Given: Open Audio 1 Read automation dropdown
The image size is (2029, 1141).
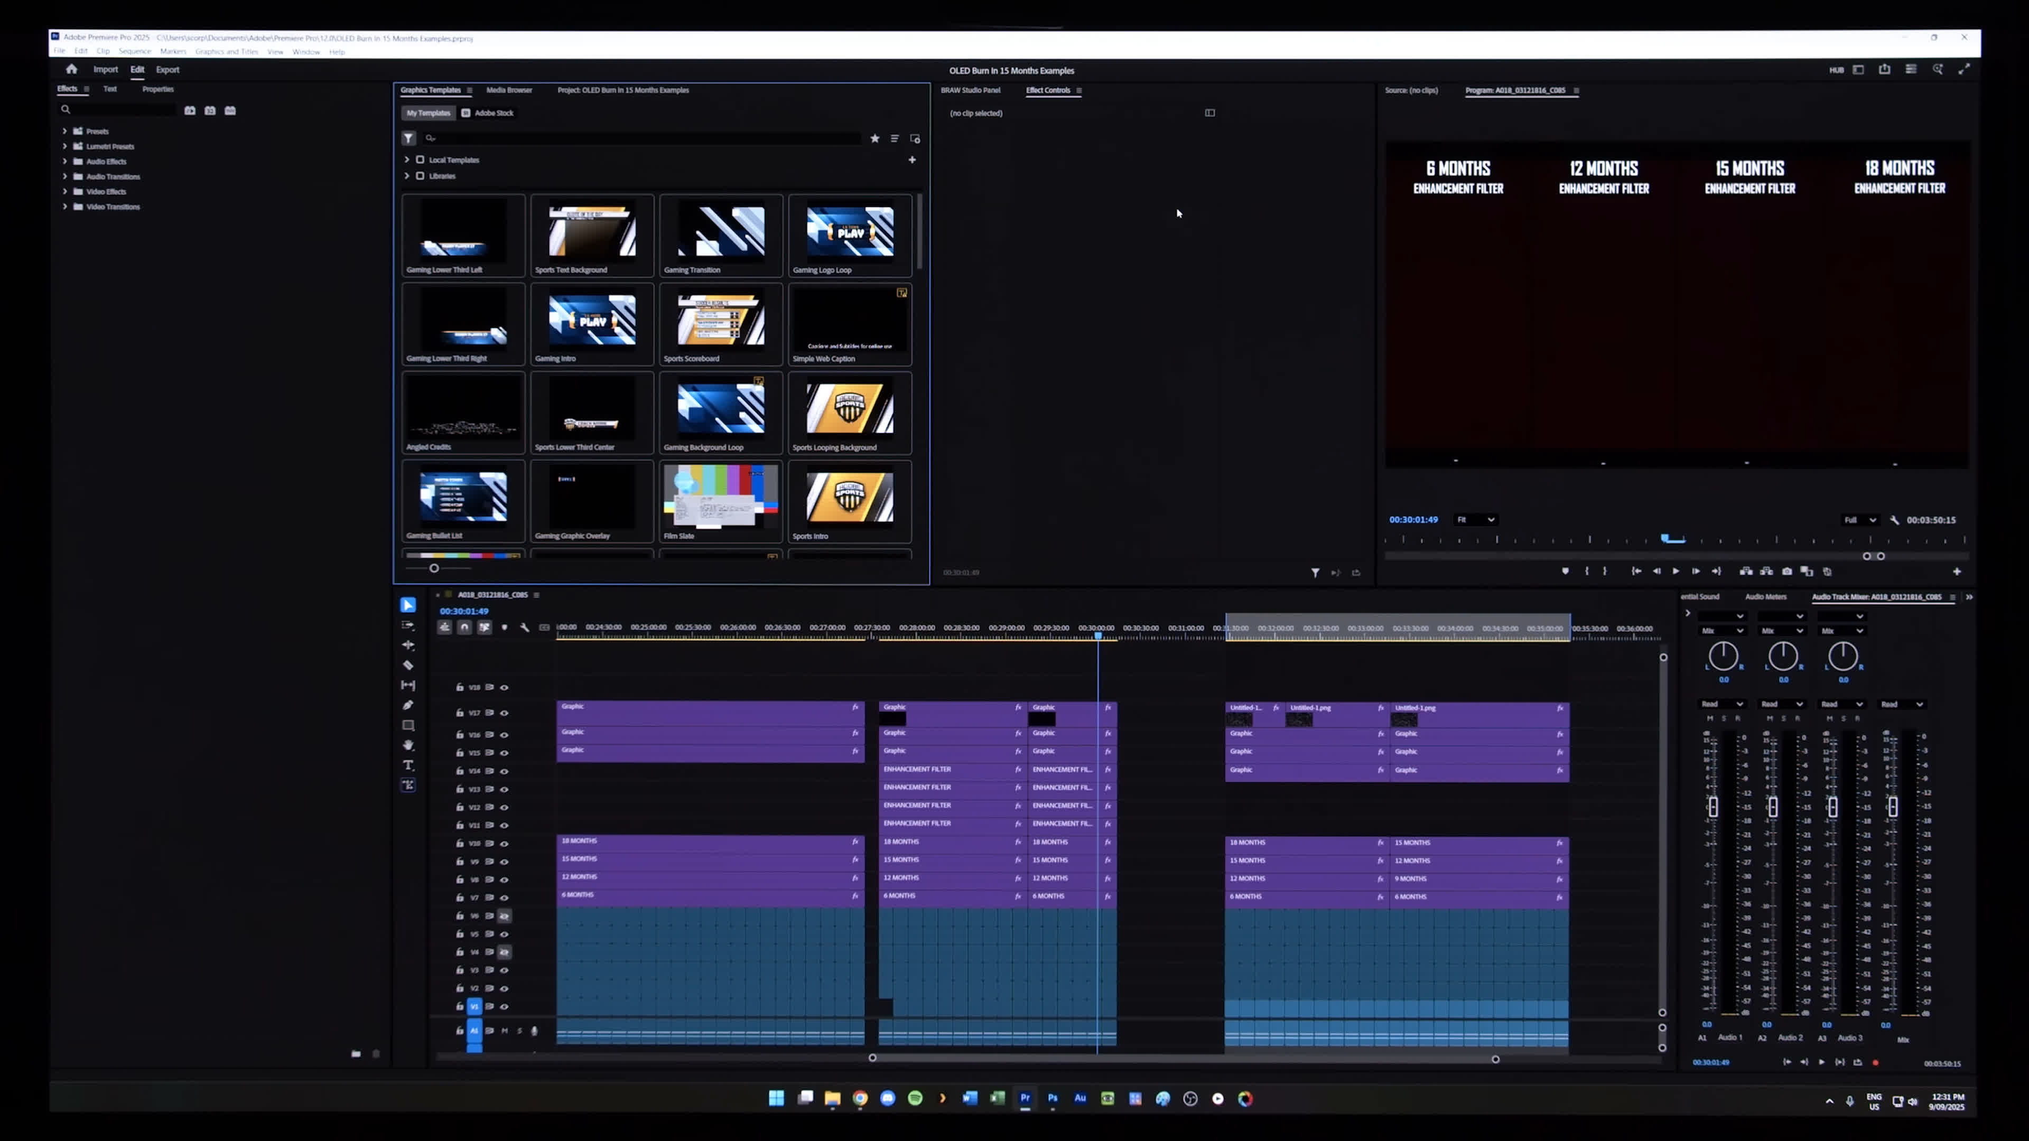Looking at the screenshot, I should click(x=1722, y=704).
